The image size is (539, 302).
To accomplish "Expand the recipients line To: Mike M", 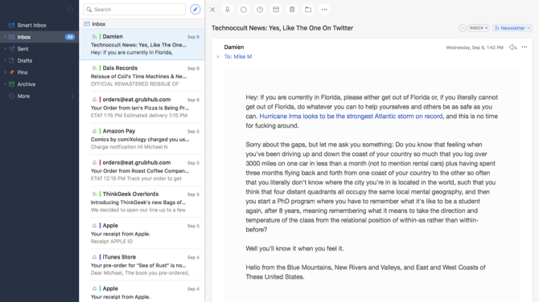I will (x=217, y=57).
